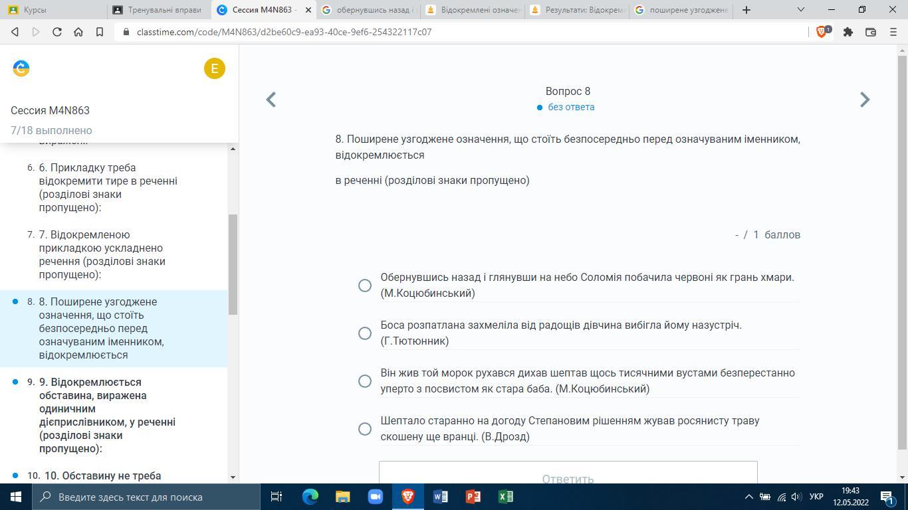Select answer 'Боса розпатлана захмеліла'
Viewport: 908px width, 510px height.
pyautogui.click(x=365, y=333)
